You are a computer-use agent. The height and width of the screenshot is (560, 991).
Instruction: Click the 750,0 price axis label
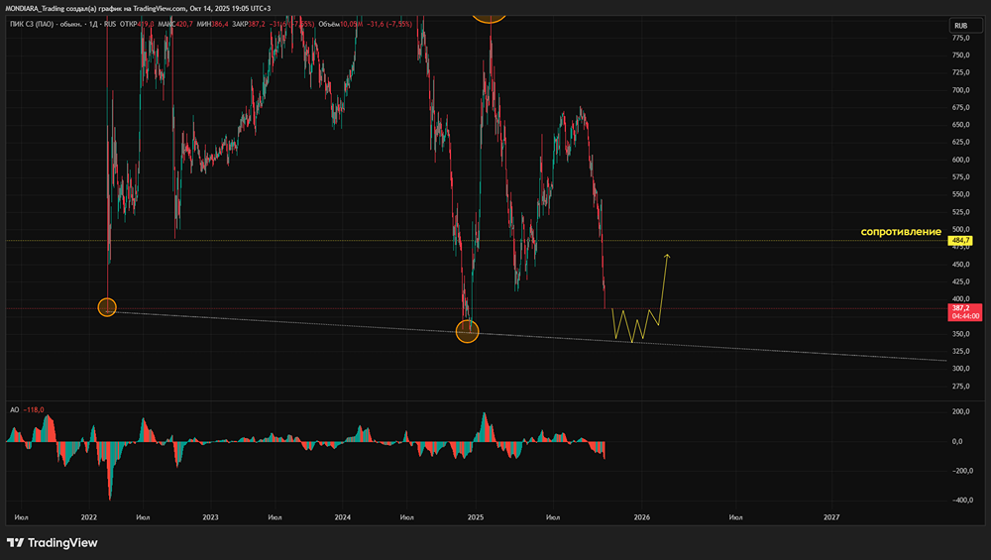click(x=960, y=55)
